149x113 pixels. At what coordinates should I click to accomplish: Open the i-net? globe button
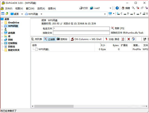point(95,8)
